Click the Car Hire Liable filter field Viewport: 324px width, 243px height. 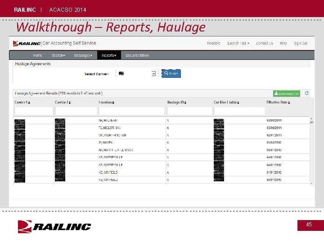(x=239, y=111)
